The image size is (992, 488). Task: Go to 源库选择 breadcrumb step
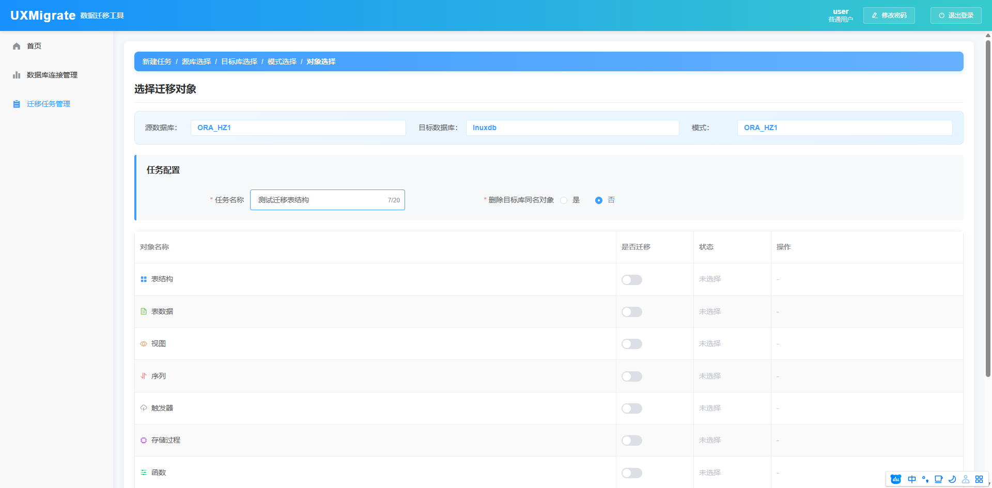point(196,61)
